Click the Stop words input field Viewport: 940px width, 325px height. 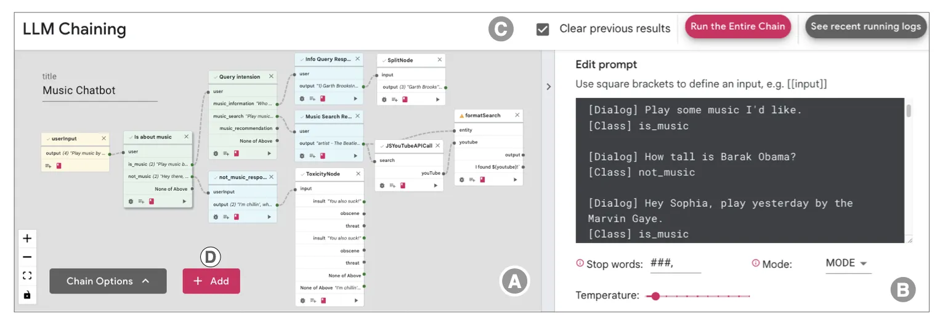[675, 263]
